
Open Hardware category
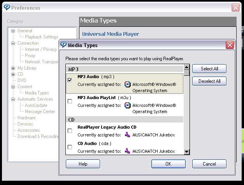pyautogui.click(x=26, y=118)
